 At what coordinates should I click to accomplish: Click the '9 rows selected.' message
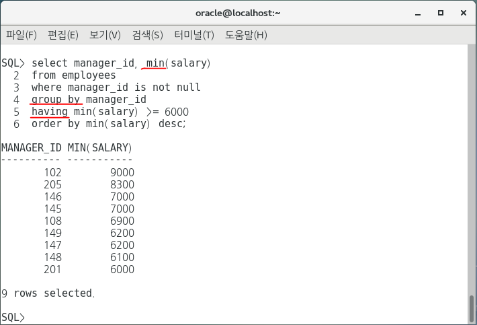(48, 293)
